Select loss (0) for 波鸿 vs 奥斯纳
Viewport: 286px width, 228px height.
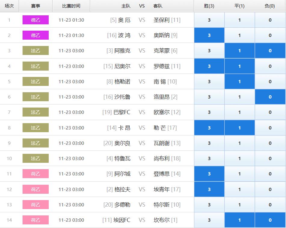click(270, 35)
